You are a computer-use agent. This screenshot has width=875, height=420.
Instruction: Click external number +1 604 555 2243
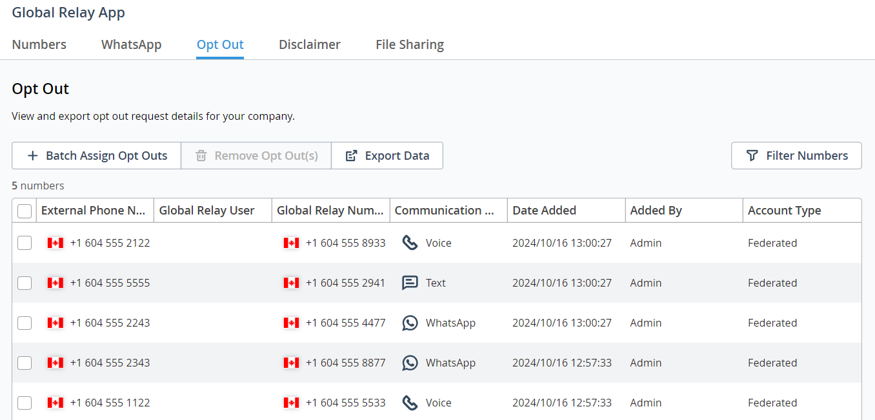110,323
